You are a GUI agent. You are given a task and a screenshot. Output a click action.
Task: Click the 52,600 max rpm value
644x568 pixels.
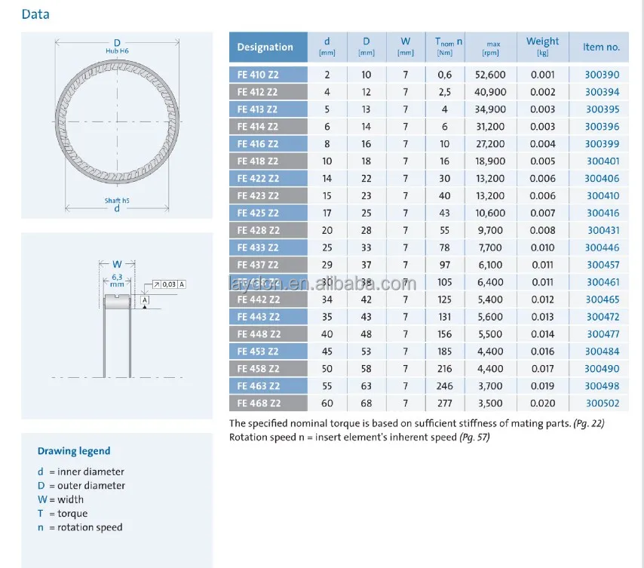tap(490, 75)
